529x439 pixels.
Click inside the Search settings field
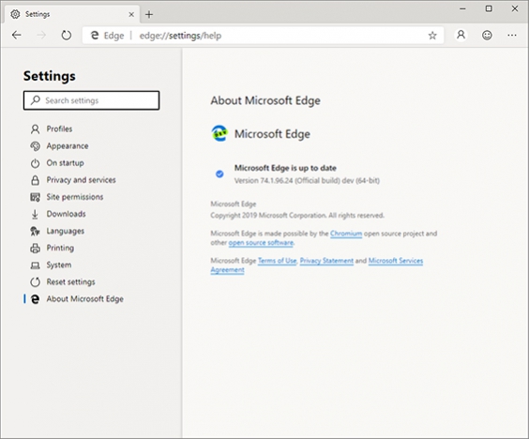click(91, 100)
